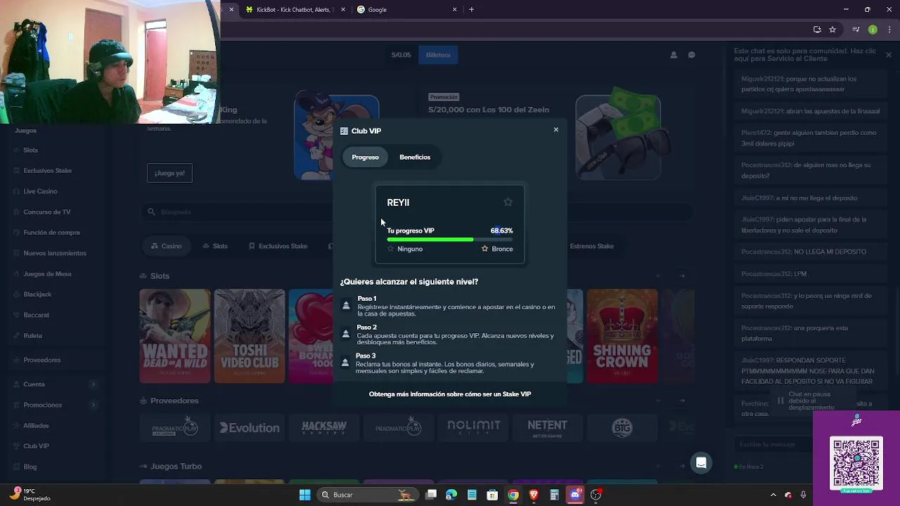This screenshot has height=506, width=900.
Task: Open the Wanted Dead or a Wild game
Action: pyautogui.click(x=174, y=336)
